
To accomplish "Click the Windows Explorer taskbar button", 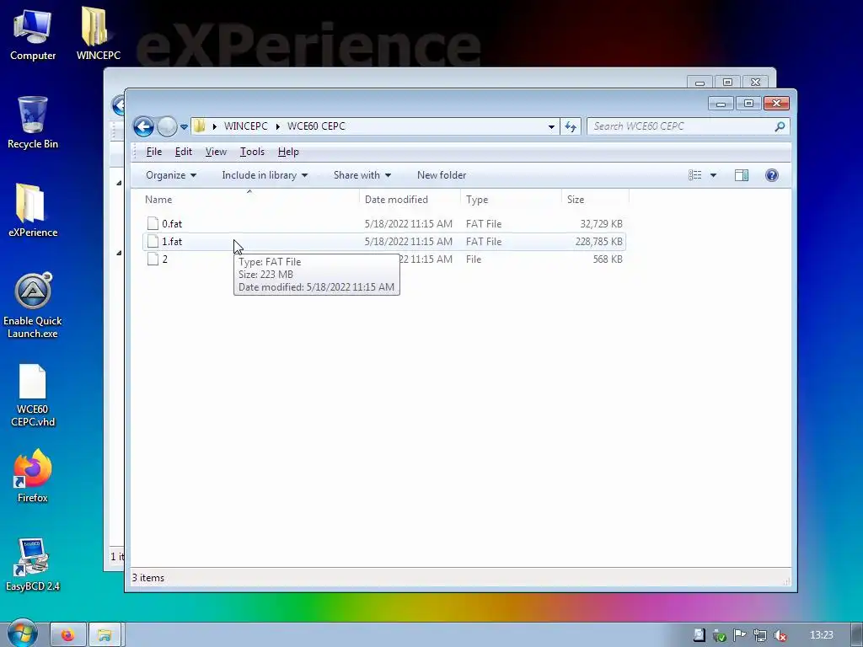I will pos(104,635).
